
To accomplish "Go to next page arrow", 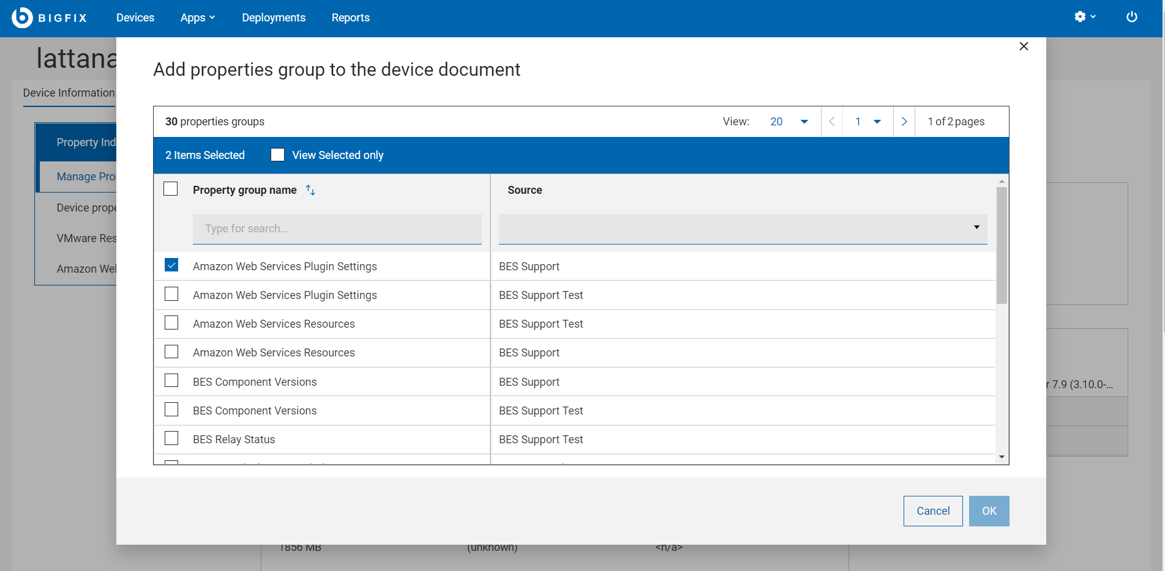I will click(x=904, y=122).
